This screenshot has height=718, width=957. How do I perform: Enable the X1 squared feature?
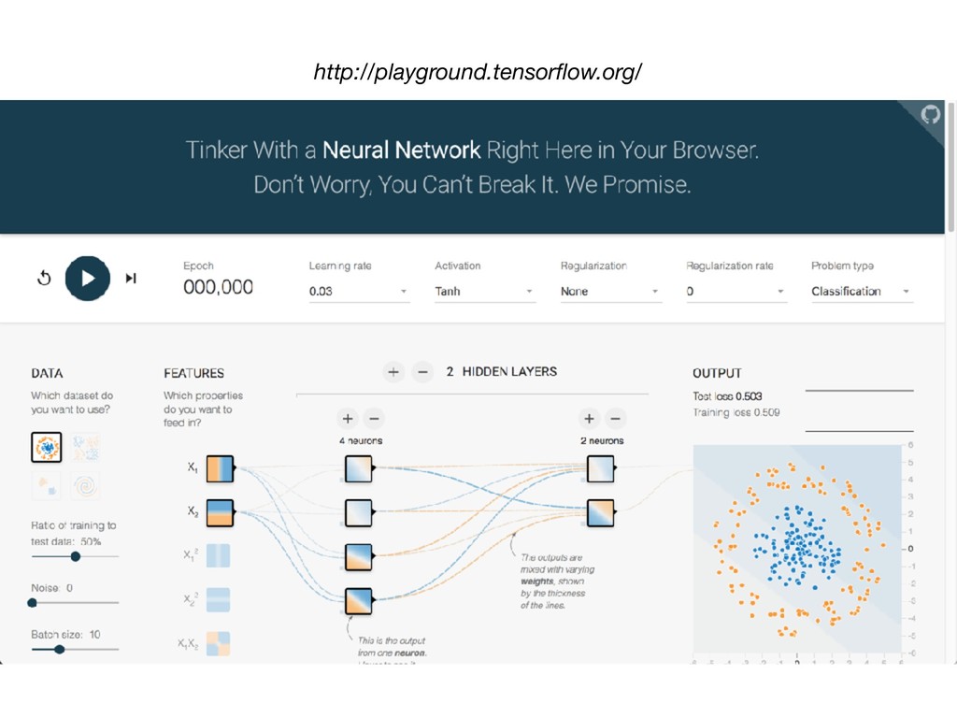(218, 555)
